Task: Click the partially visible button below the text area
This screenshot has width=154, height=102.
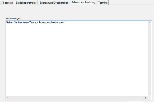Action: (x=135, y=101)
